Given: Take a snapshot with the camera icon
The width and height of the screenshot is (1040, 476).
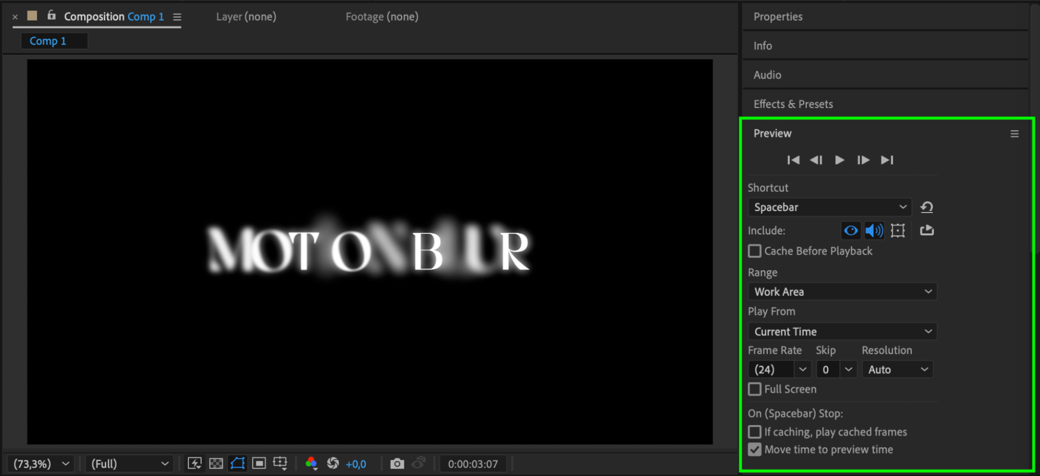Looking at the screenshot, I should click(397, 464).
